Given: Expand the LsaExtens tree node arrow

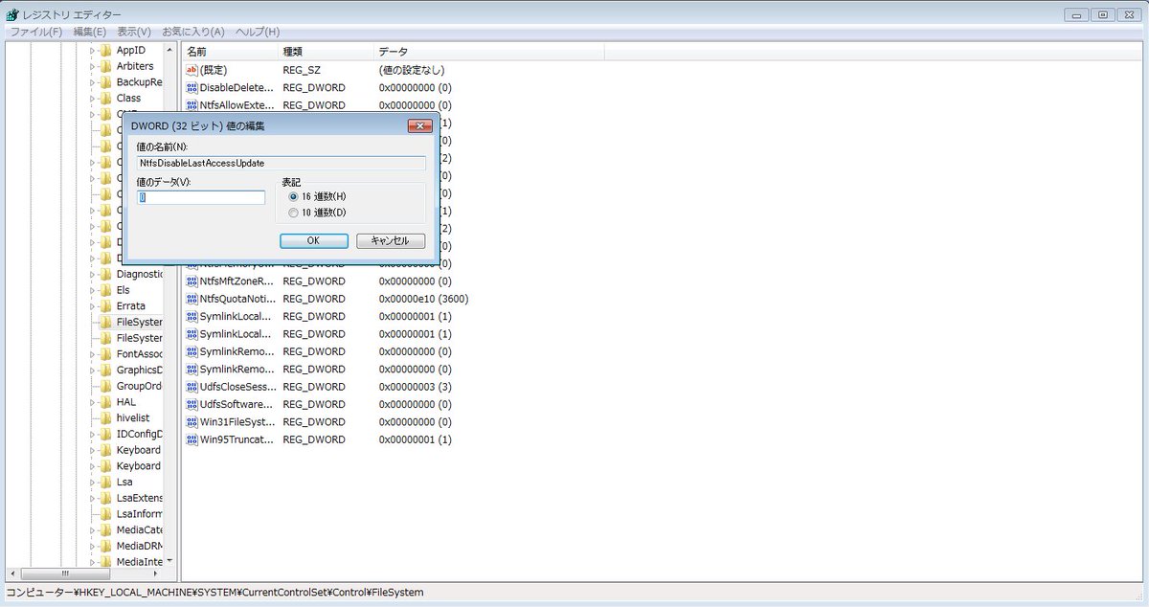Looking at the screenshot, I should coord(93,498).
